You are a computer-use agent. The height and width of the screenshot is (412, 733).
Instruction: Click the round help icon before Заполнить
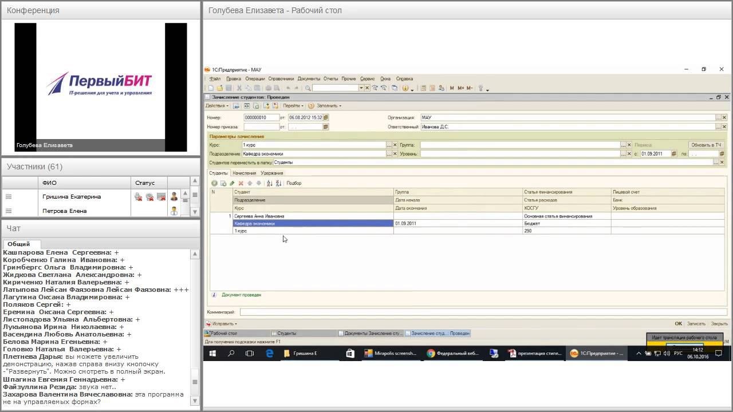[311, 106]
